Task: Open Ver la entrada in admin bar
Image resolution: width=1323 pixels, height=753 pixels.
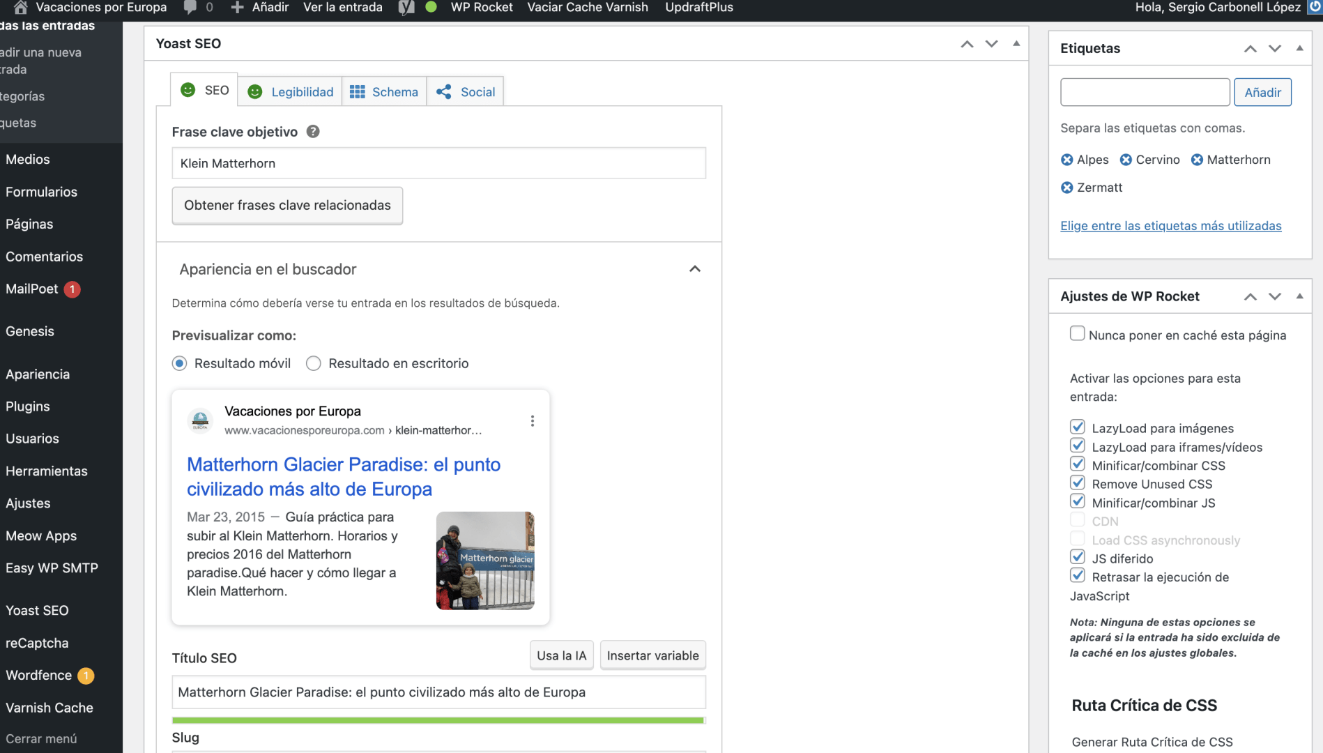Action: [x=343, y=8]
